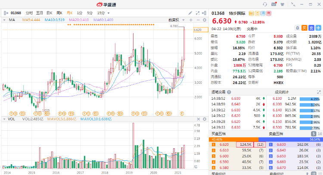Click the orange 买 buy button

[x=304, y=28]
